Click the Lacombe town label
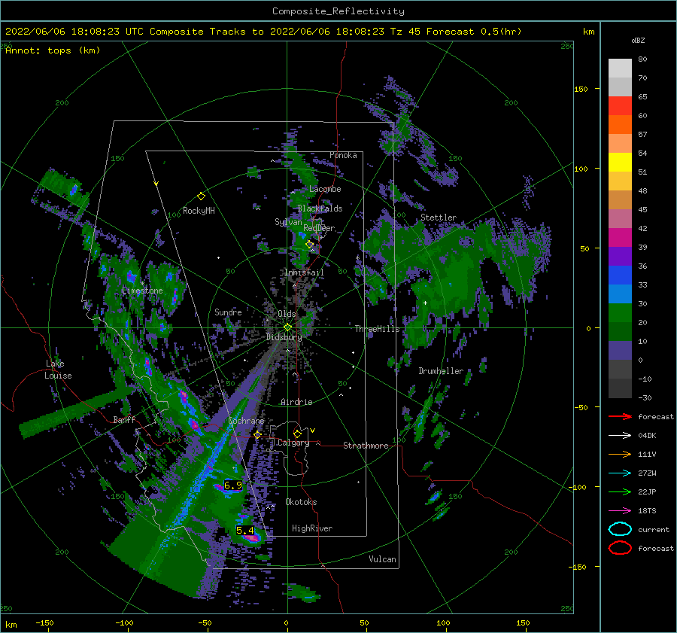Screen dimensions: 677x633 pos(325,189)
